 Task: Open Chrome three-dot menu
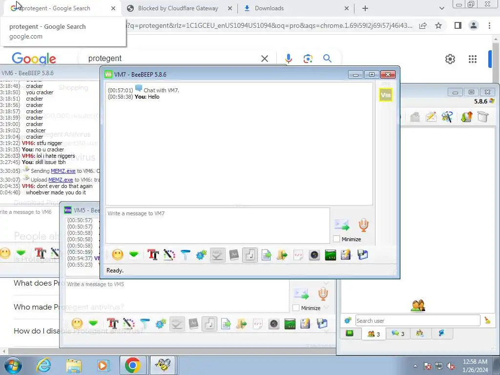(x=489, y=25)
